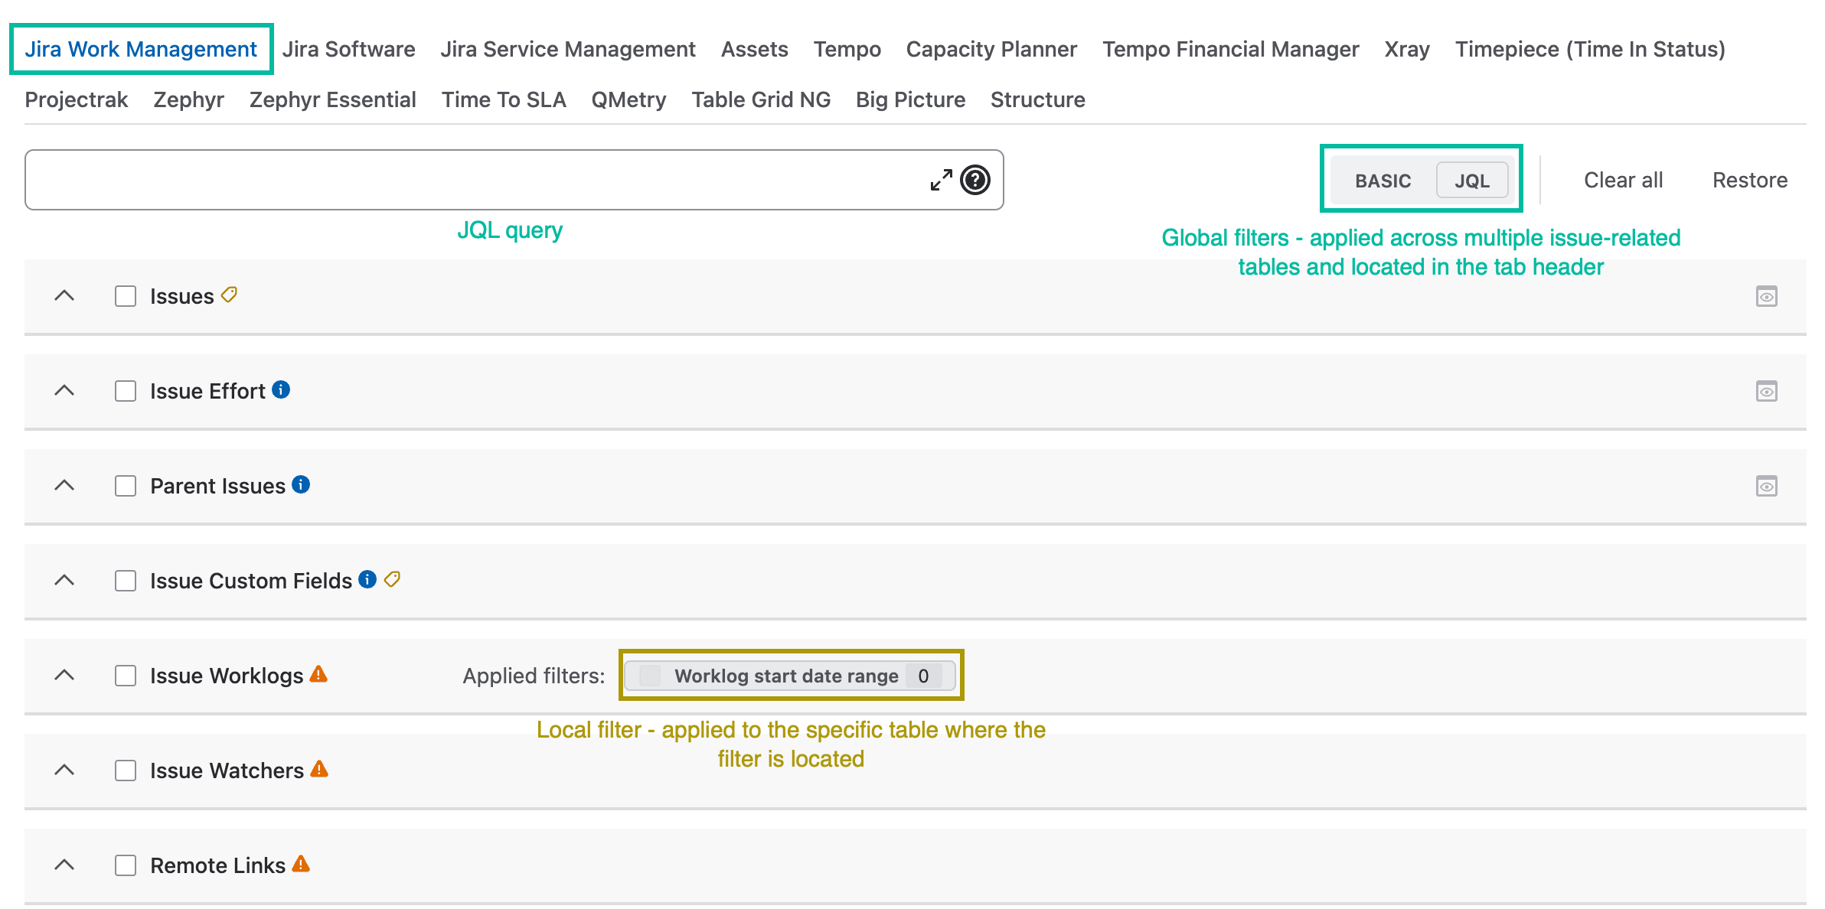The image size is (1825, 909).
Task: Collapse the Issues section chevron
Action: coord(65,295)
